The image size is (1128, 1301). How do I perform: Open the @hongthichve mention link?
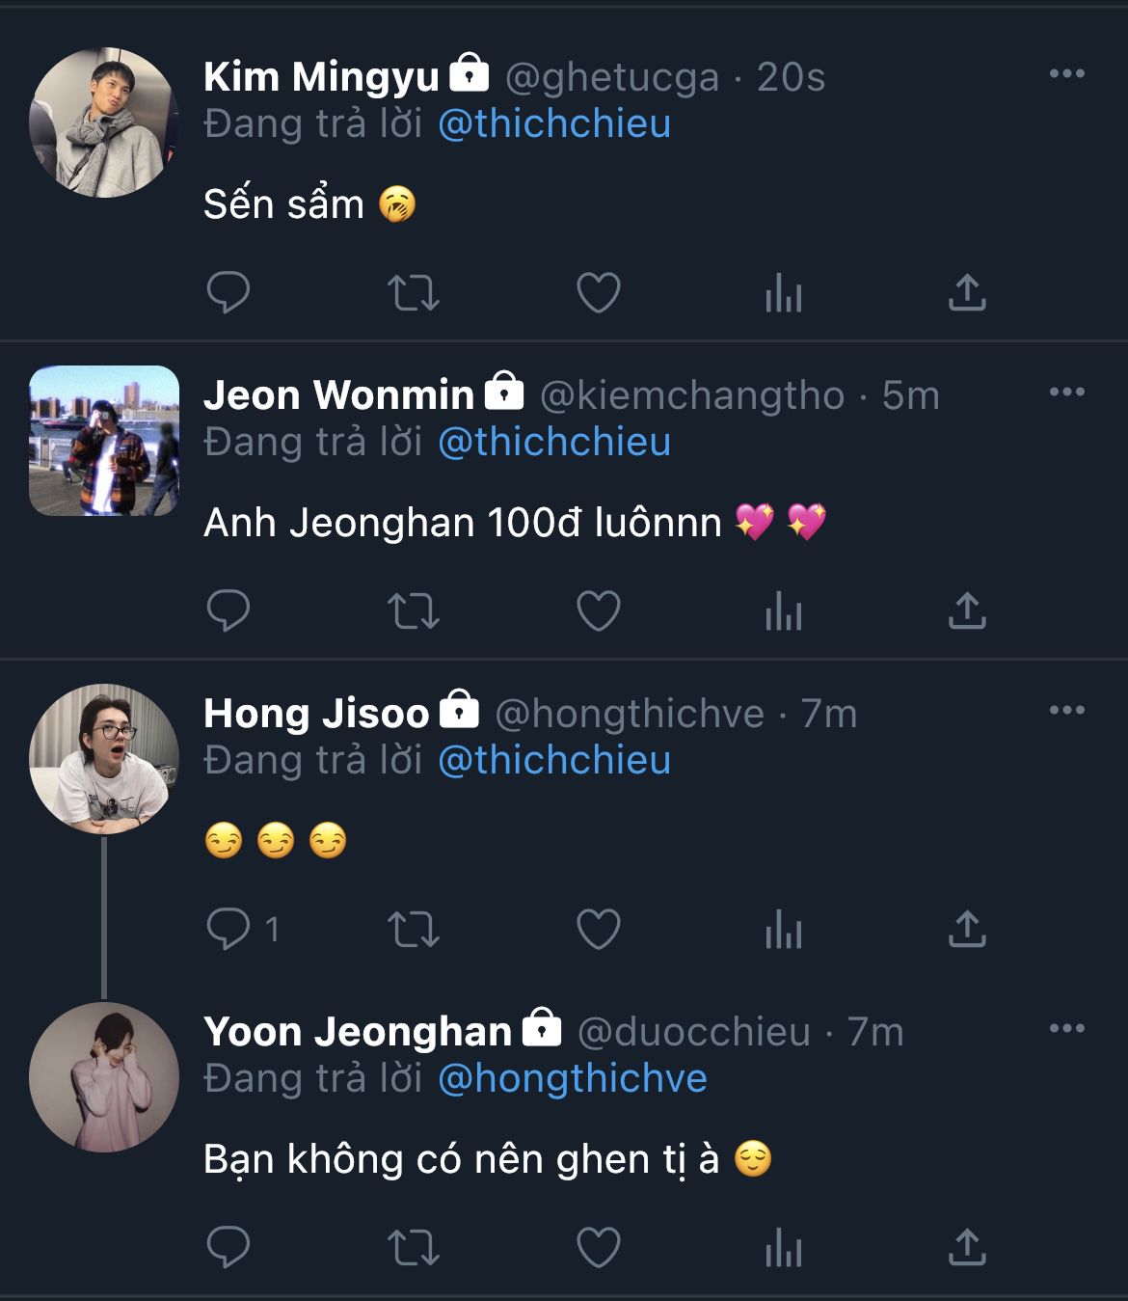pos(573,1079)
